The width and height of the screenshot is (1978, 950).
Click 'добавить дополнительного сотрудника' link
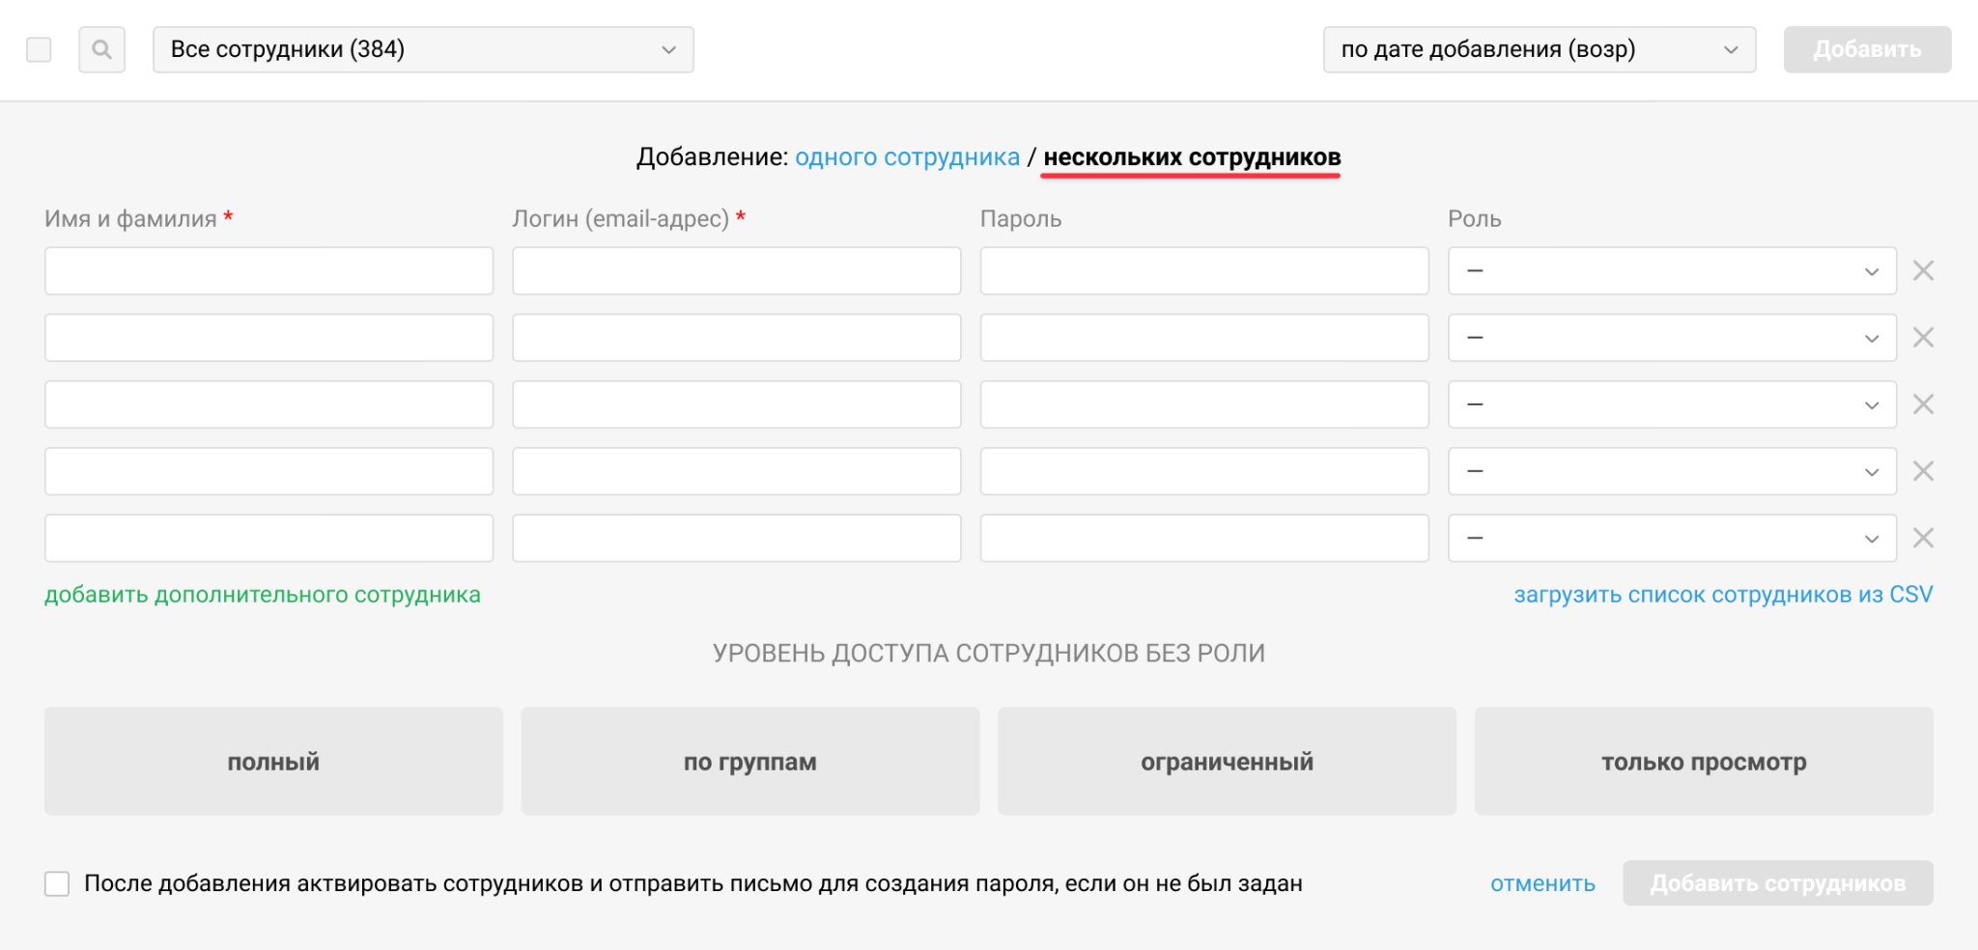pyautogui.click(x=263, y=595)
